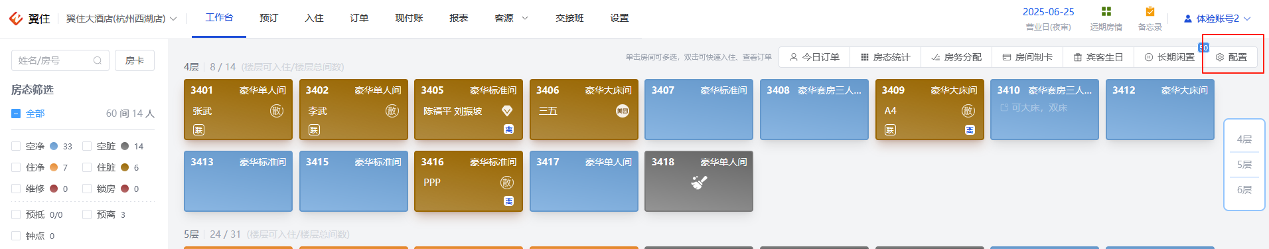Check the 预抵 filter checkbox
This screenshot has height=249, width=1269.
pos(16,214)
